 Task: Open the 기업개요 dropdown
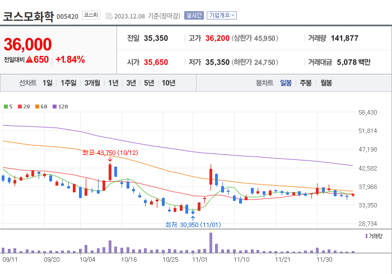point(222,16)
